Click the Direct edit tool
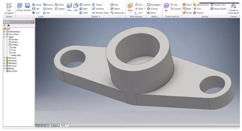 [115, 9]
